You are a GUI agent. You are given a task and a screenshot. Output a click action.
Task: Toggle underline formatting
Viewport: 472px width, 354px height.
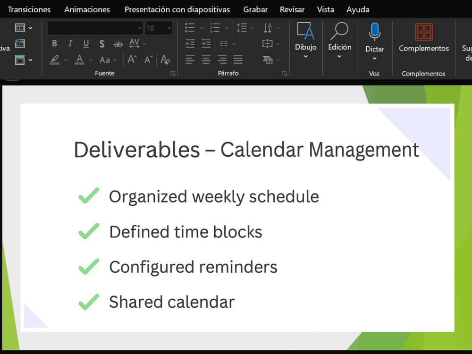point(86,43)
